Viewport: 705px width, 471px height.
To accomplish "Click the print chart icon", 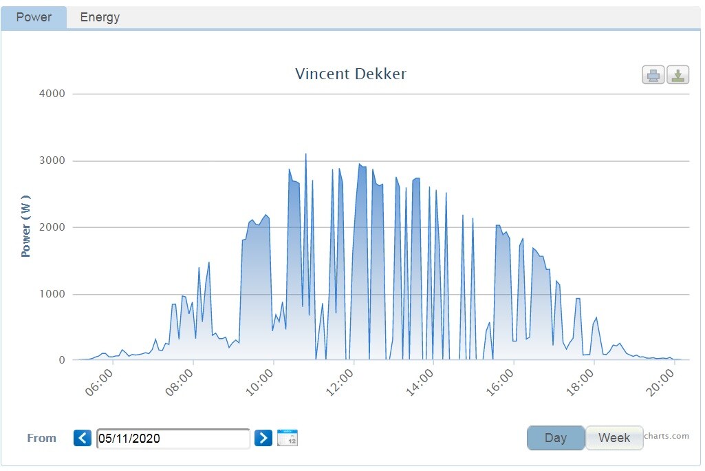I will tap(653, 75).
